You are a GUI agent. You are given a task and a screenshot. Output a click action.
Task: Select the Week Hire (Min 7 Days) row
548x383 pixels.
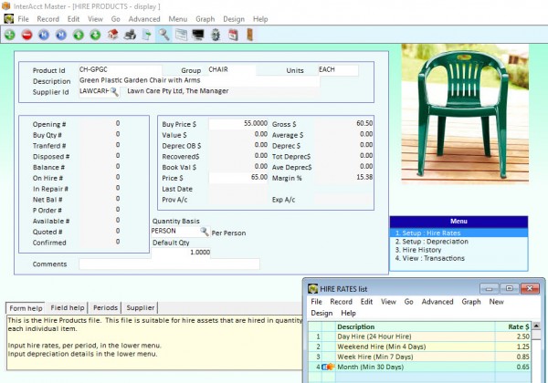pos(419,357)
